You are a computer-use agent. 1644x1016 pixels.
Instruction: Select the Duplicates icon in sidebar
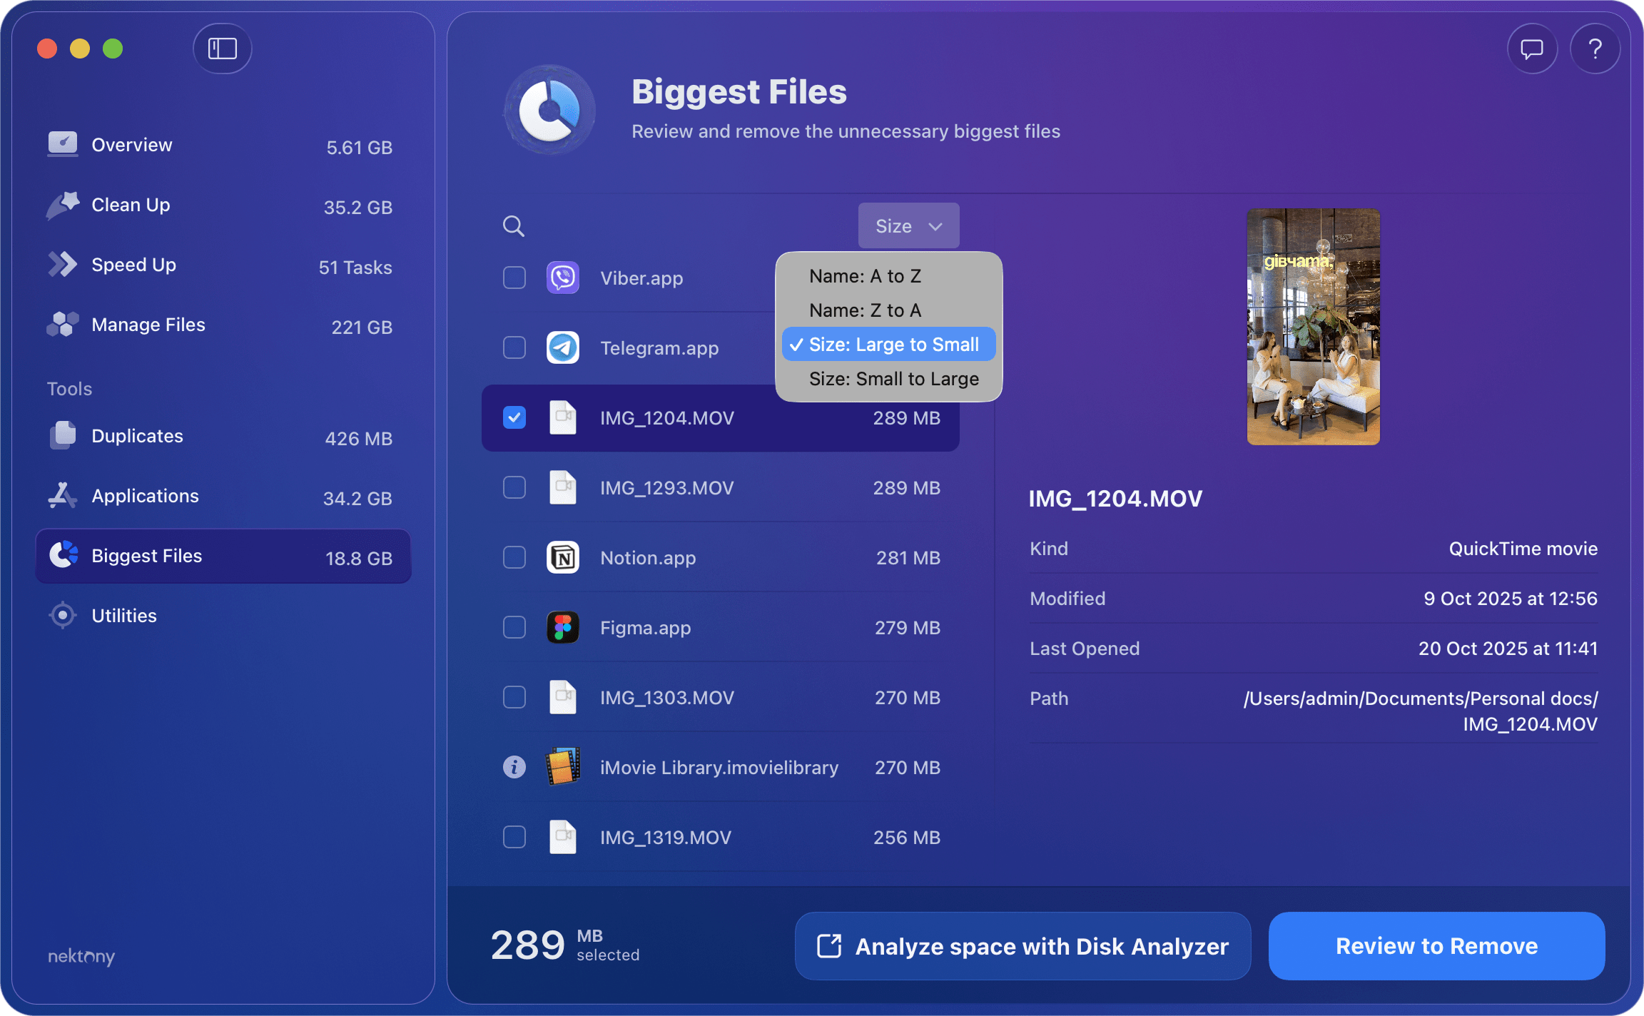pos(63,435)
